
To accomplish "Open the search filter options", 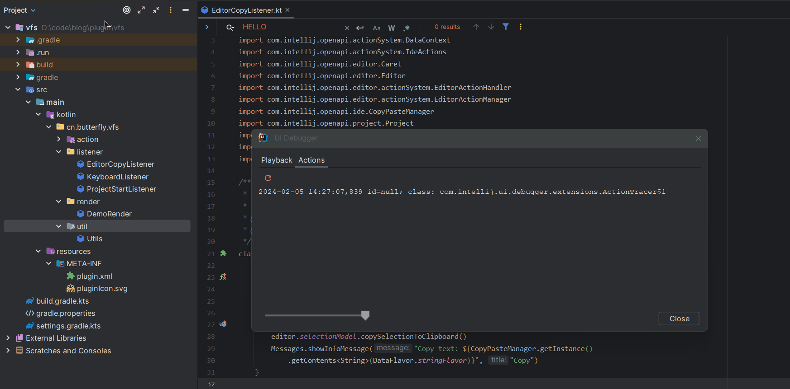I will [506, 27].
